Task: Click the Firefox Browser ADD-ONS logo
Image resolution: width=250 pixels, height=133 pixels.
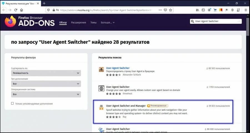Action: [29, 21]
